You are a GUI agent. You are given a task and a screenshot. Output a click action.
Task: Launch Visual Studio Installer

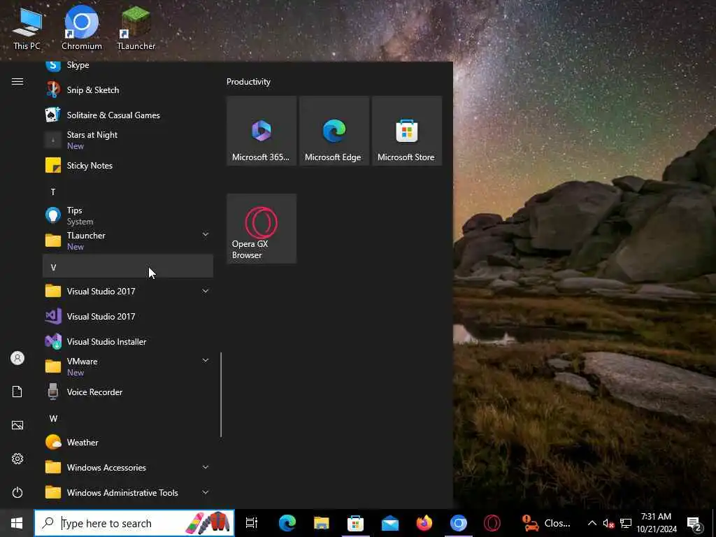[128, 341]
